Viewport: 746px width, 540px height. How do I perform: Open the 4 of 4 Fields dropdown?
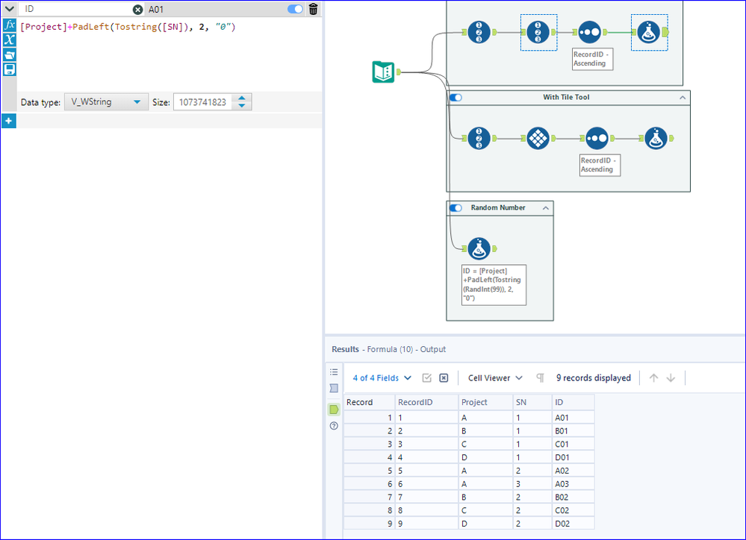(382, 378)
